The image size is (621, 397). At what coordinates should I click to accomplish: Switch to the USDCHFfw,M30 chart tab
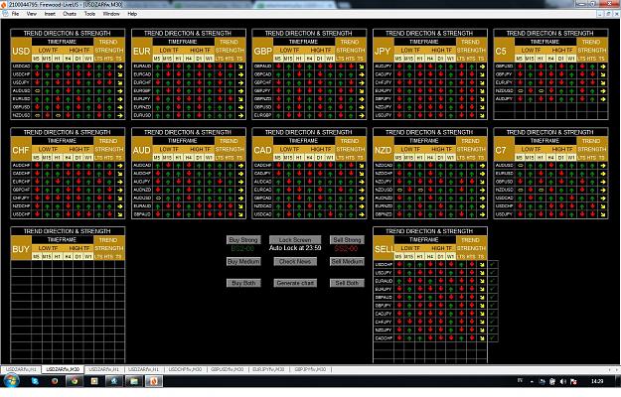tap(185, 369)
